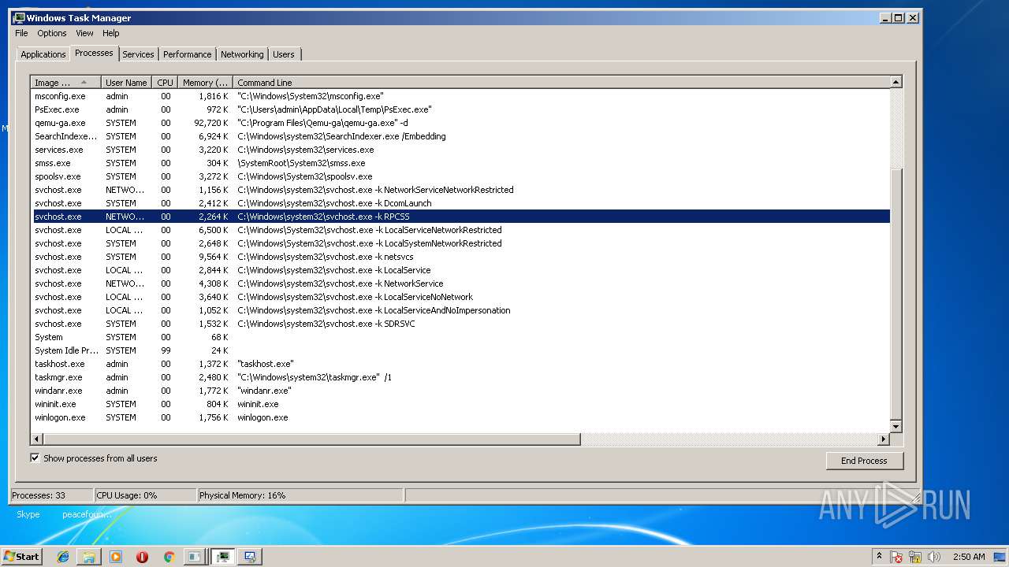Select the peacefoun desktop icon
The image size is (1009, 567).
click(x=87, y=514)
